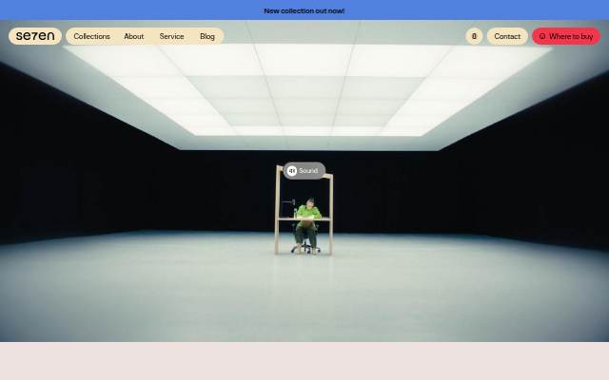Open the Service menu item

click(x=171, y=36)
